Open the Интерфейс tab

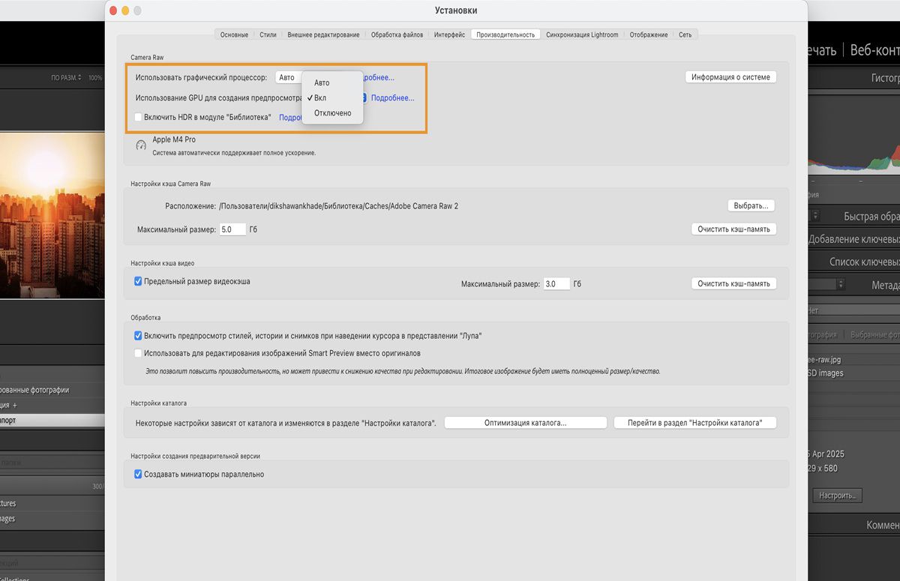(449, 34)
